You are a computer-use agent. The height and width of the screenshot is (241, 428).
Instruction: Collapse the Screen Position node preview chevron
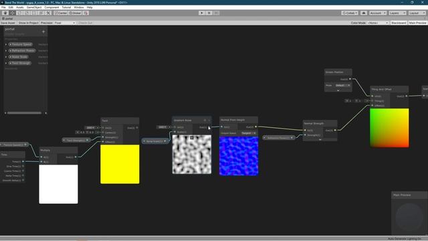tap(338, 90)
